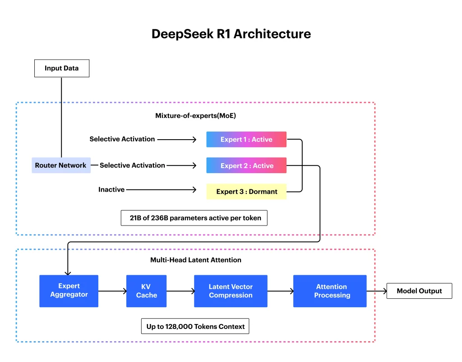Click the Expert 1 : Active block

246,140
